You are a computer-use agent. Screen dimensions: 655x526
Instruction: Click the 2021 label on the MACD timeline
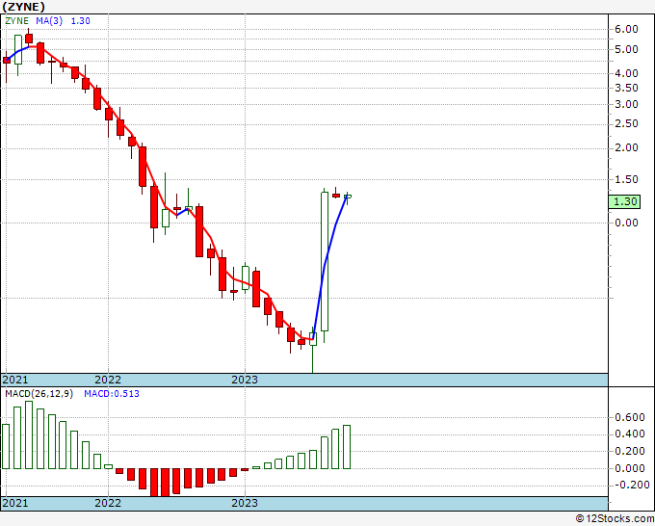(x=15, y=503)
